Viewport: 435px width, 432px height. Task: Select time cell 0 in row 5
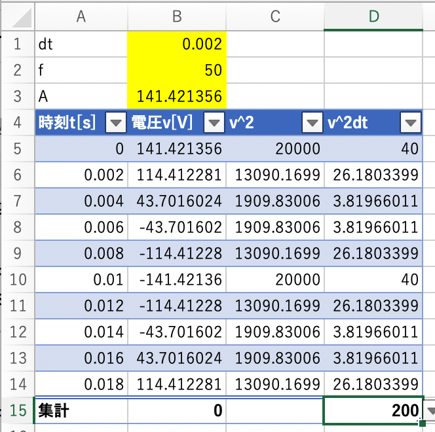coord(81,149)
